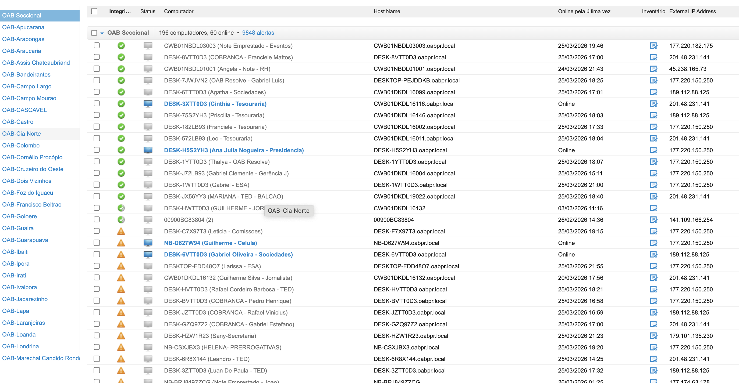Collapse the OAB Seccional group arrow

click(102, 33)
